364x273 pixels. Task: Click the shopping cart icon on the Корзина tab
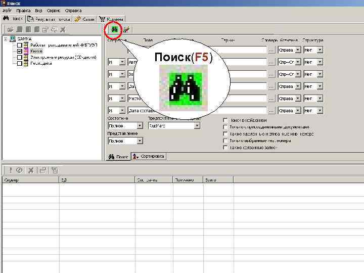pyautogui.click(x=102, y=19)
